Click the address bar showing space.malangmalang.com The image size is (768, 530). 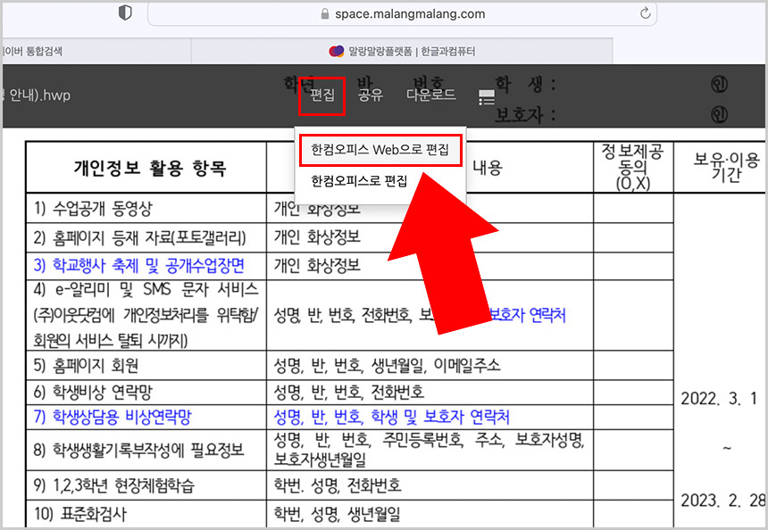point(405,13)
